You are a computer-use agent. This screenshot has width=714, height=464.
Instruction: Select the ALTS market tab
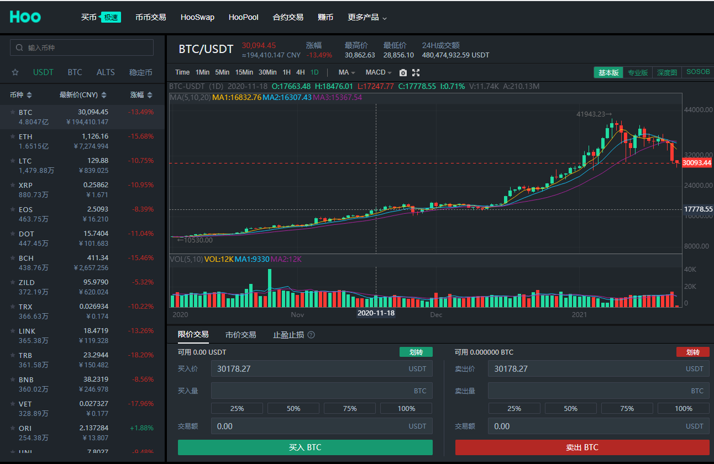coord(106,72)
